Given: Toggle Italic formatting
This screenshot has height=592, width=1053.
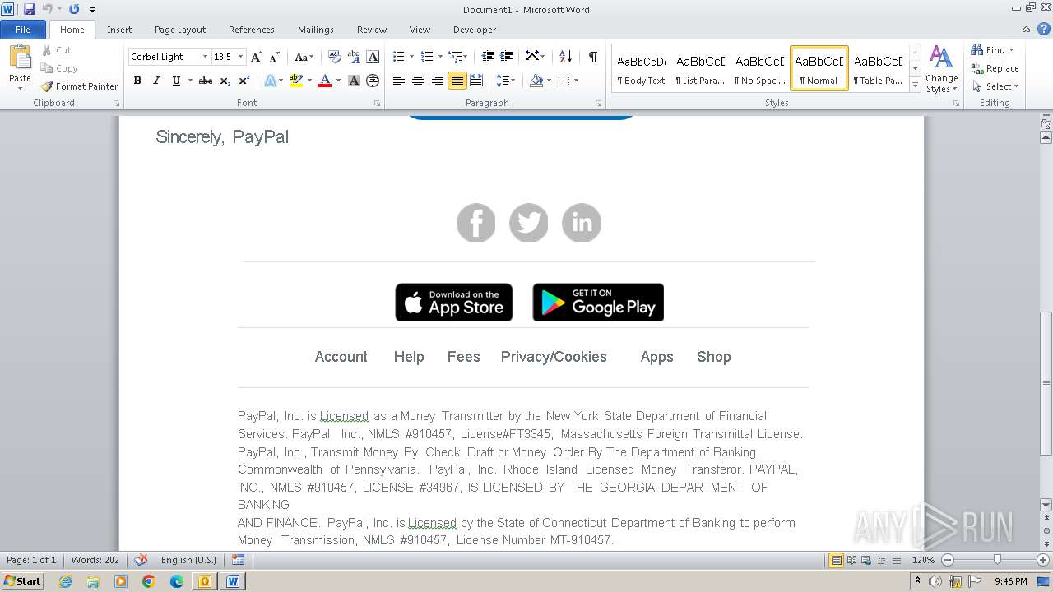Looking at the screenshot, I should click(x=156, y=81).
